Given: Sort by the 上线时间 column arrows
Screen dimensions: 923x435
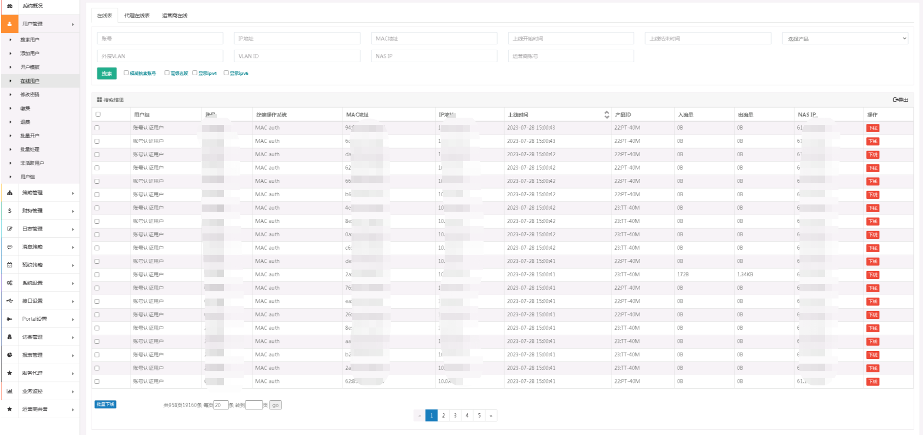Looking at the screenshot, I should tap(606, 115).
